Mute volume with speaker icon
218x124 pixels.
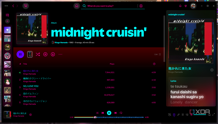coord(191,114)
